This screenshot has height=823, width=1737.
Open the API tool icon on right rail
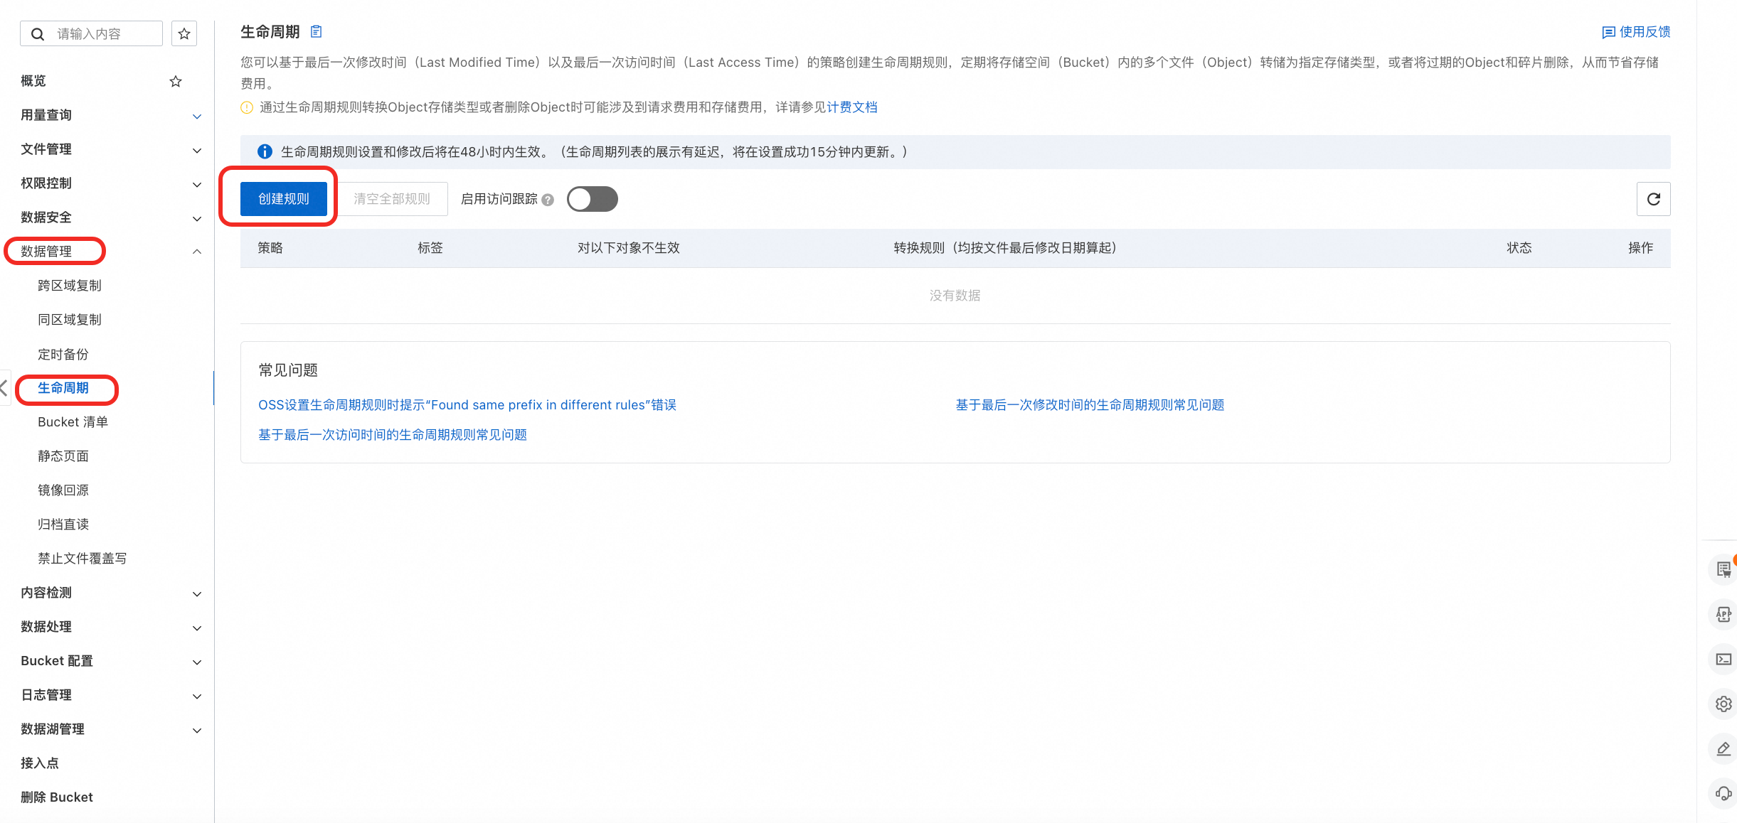(1723, 614)
